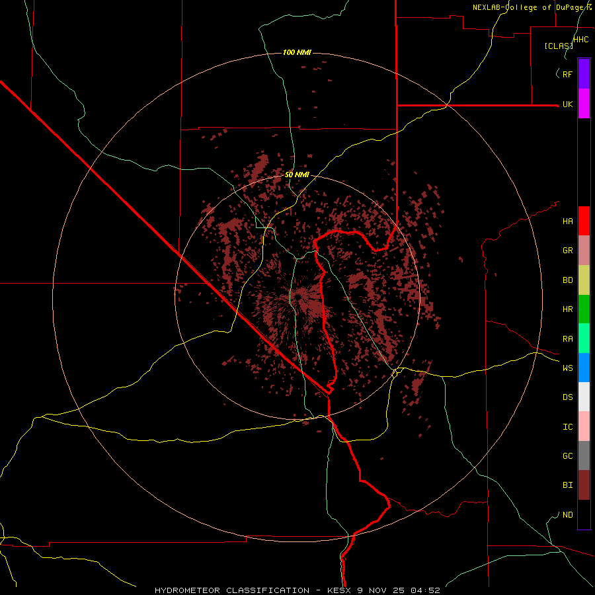Click the 'RF' legend label
This screenshot has width=595, height=595.
(x=567, y=75)
